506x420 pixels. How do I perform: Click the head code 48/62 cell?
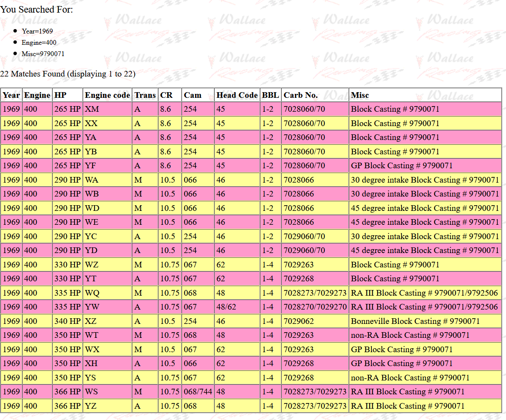226,307
